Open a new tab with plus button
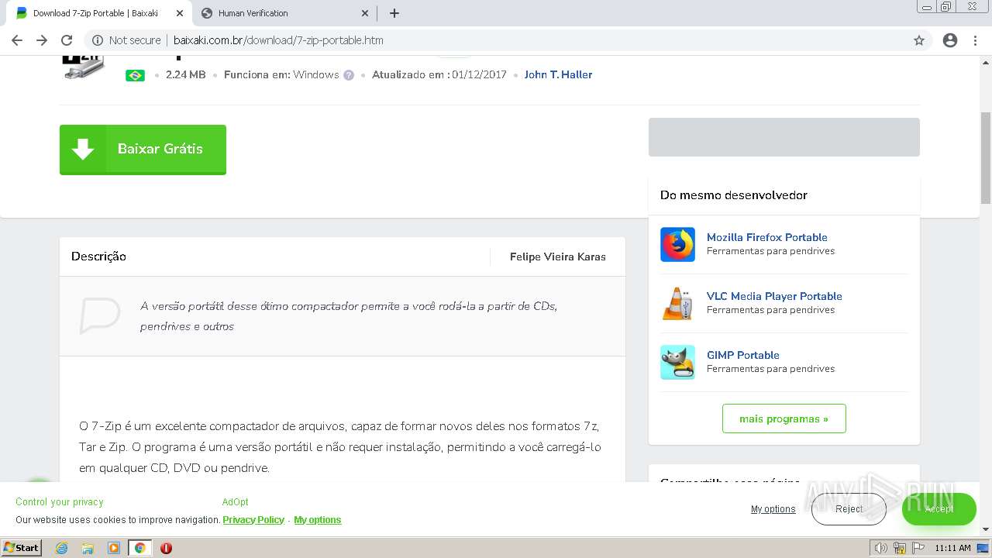Image resolution: width=992 pixels, height=558 pixels. click(394, 13)
